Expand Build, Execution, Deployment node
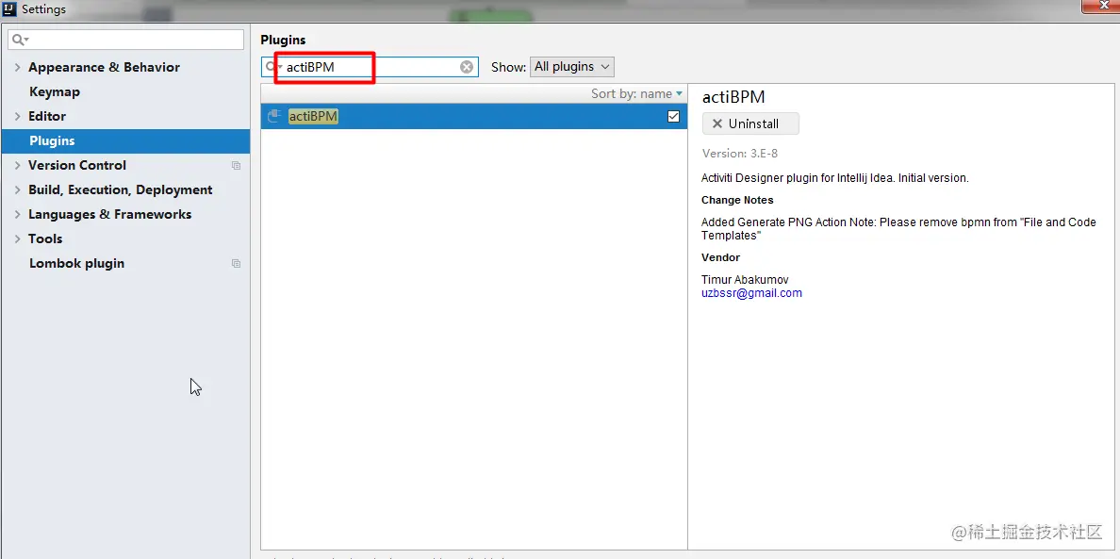The width and height of the screenshot is (1120, 559). click(x=17, y=189)
